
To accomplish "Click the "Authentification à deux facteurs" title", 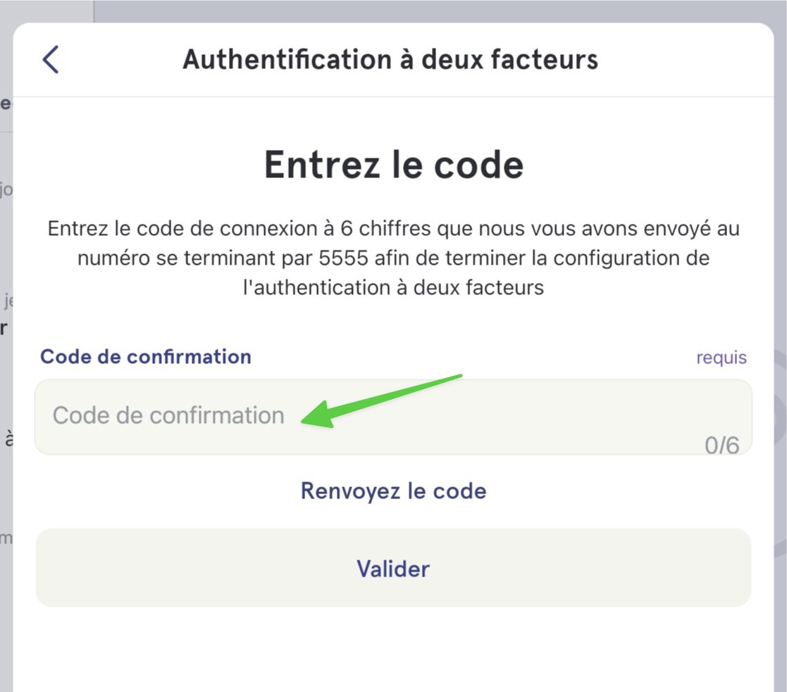I will click(390, 59).
